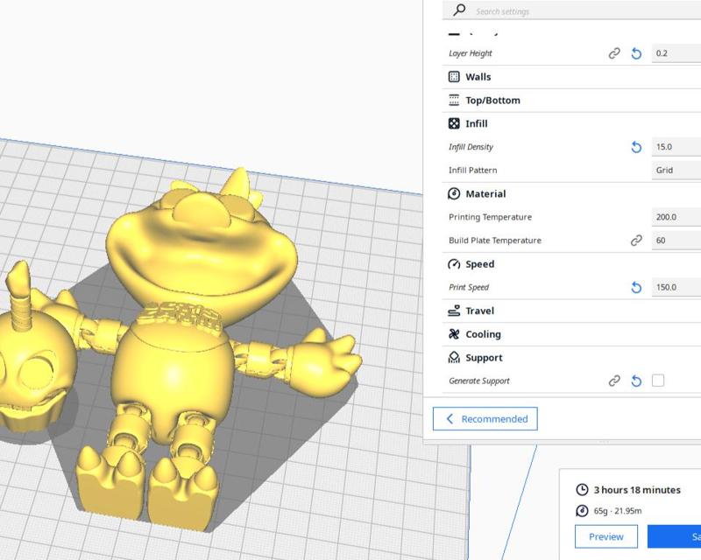Enable the Generate Support checkbox
701x560 pixels.
[x=658, y=381]
